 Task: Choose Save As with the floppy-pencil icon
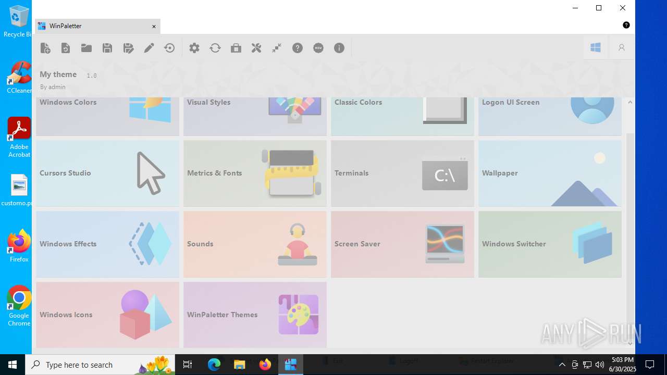pos(128,48)
